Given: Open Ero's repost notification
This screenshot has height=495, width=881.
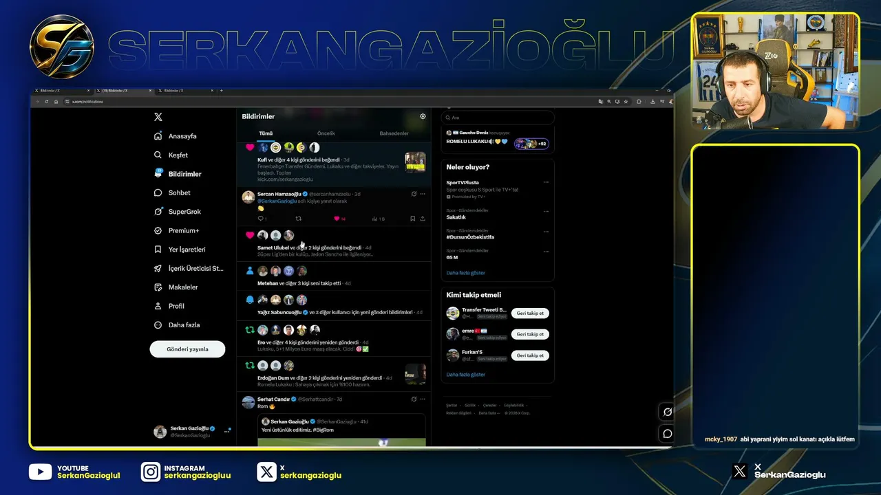Looking at the screenshot, I should click(333, 338).
